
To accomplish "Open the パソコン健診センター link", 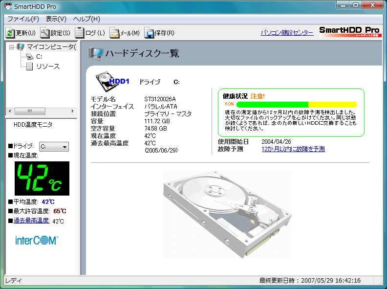I will 287,33.
